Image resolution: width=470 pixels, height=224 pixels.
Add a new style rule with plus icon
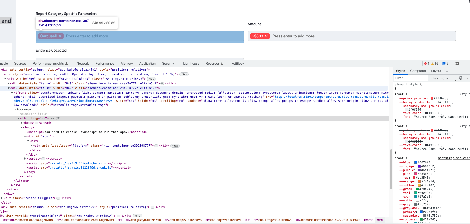point(453,78)
